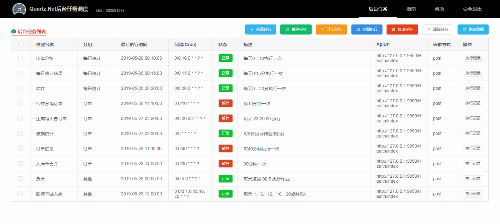
Task: Toggle the select-all checkbox in table header
Action: [20, 44]
